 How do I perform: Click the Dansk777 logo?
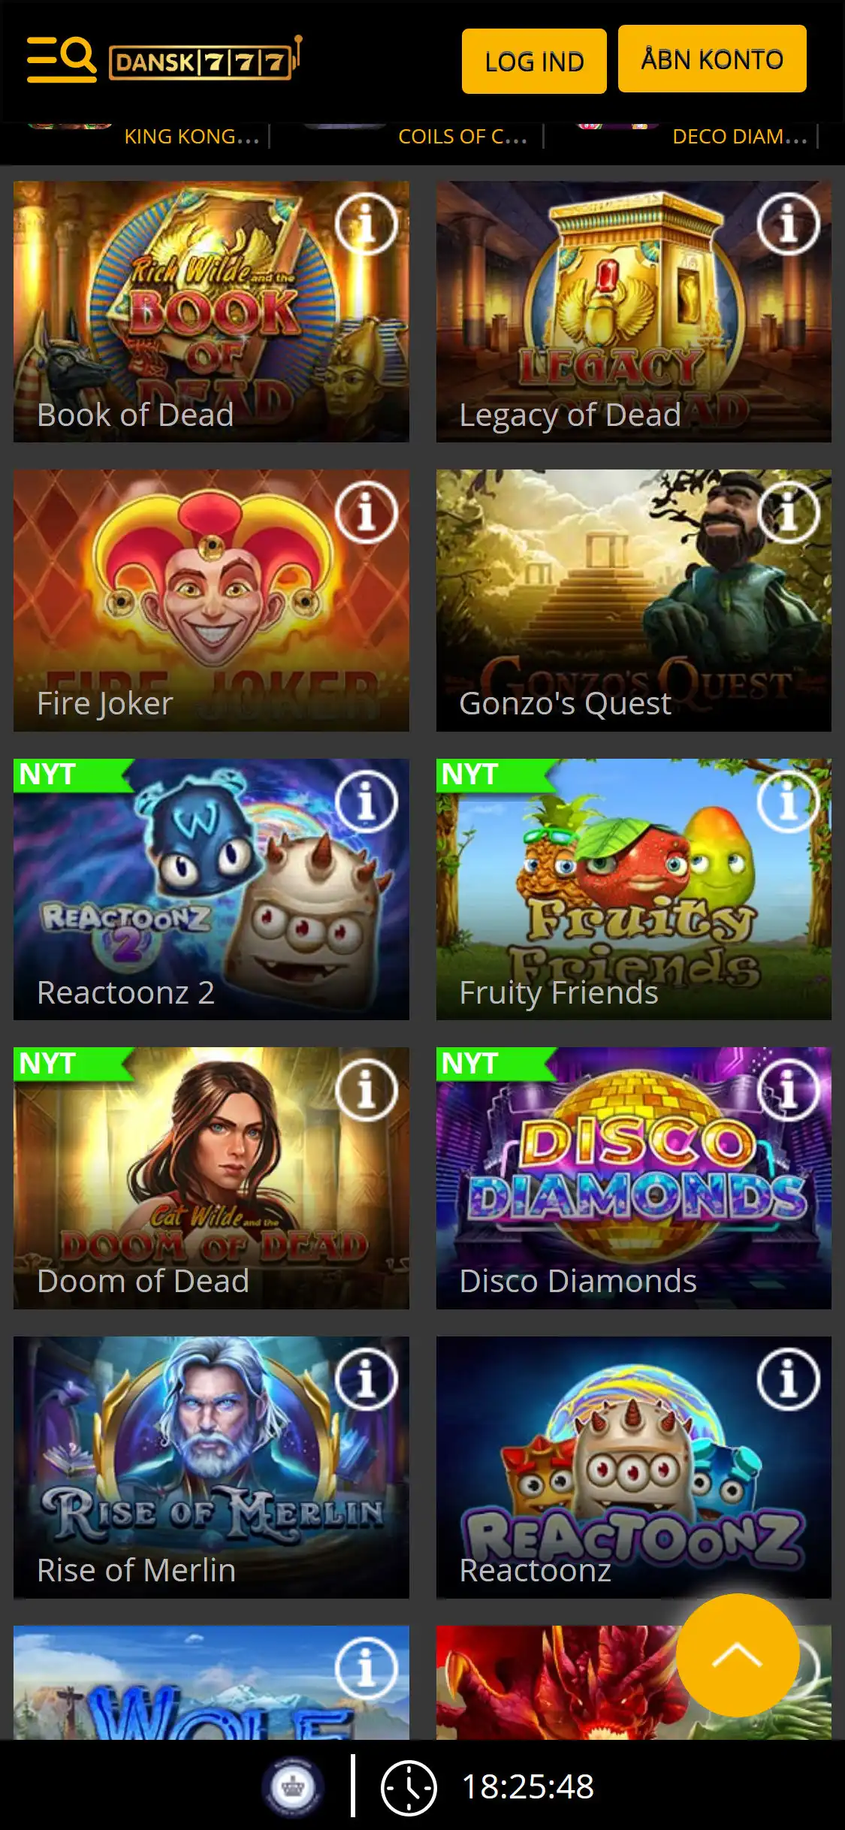[206, 59]
